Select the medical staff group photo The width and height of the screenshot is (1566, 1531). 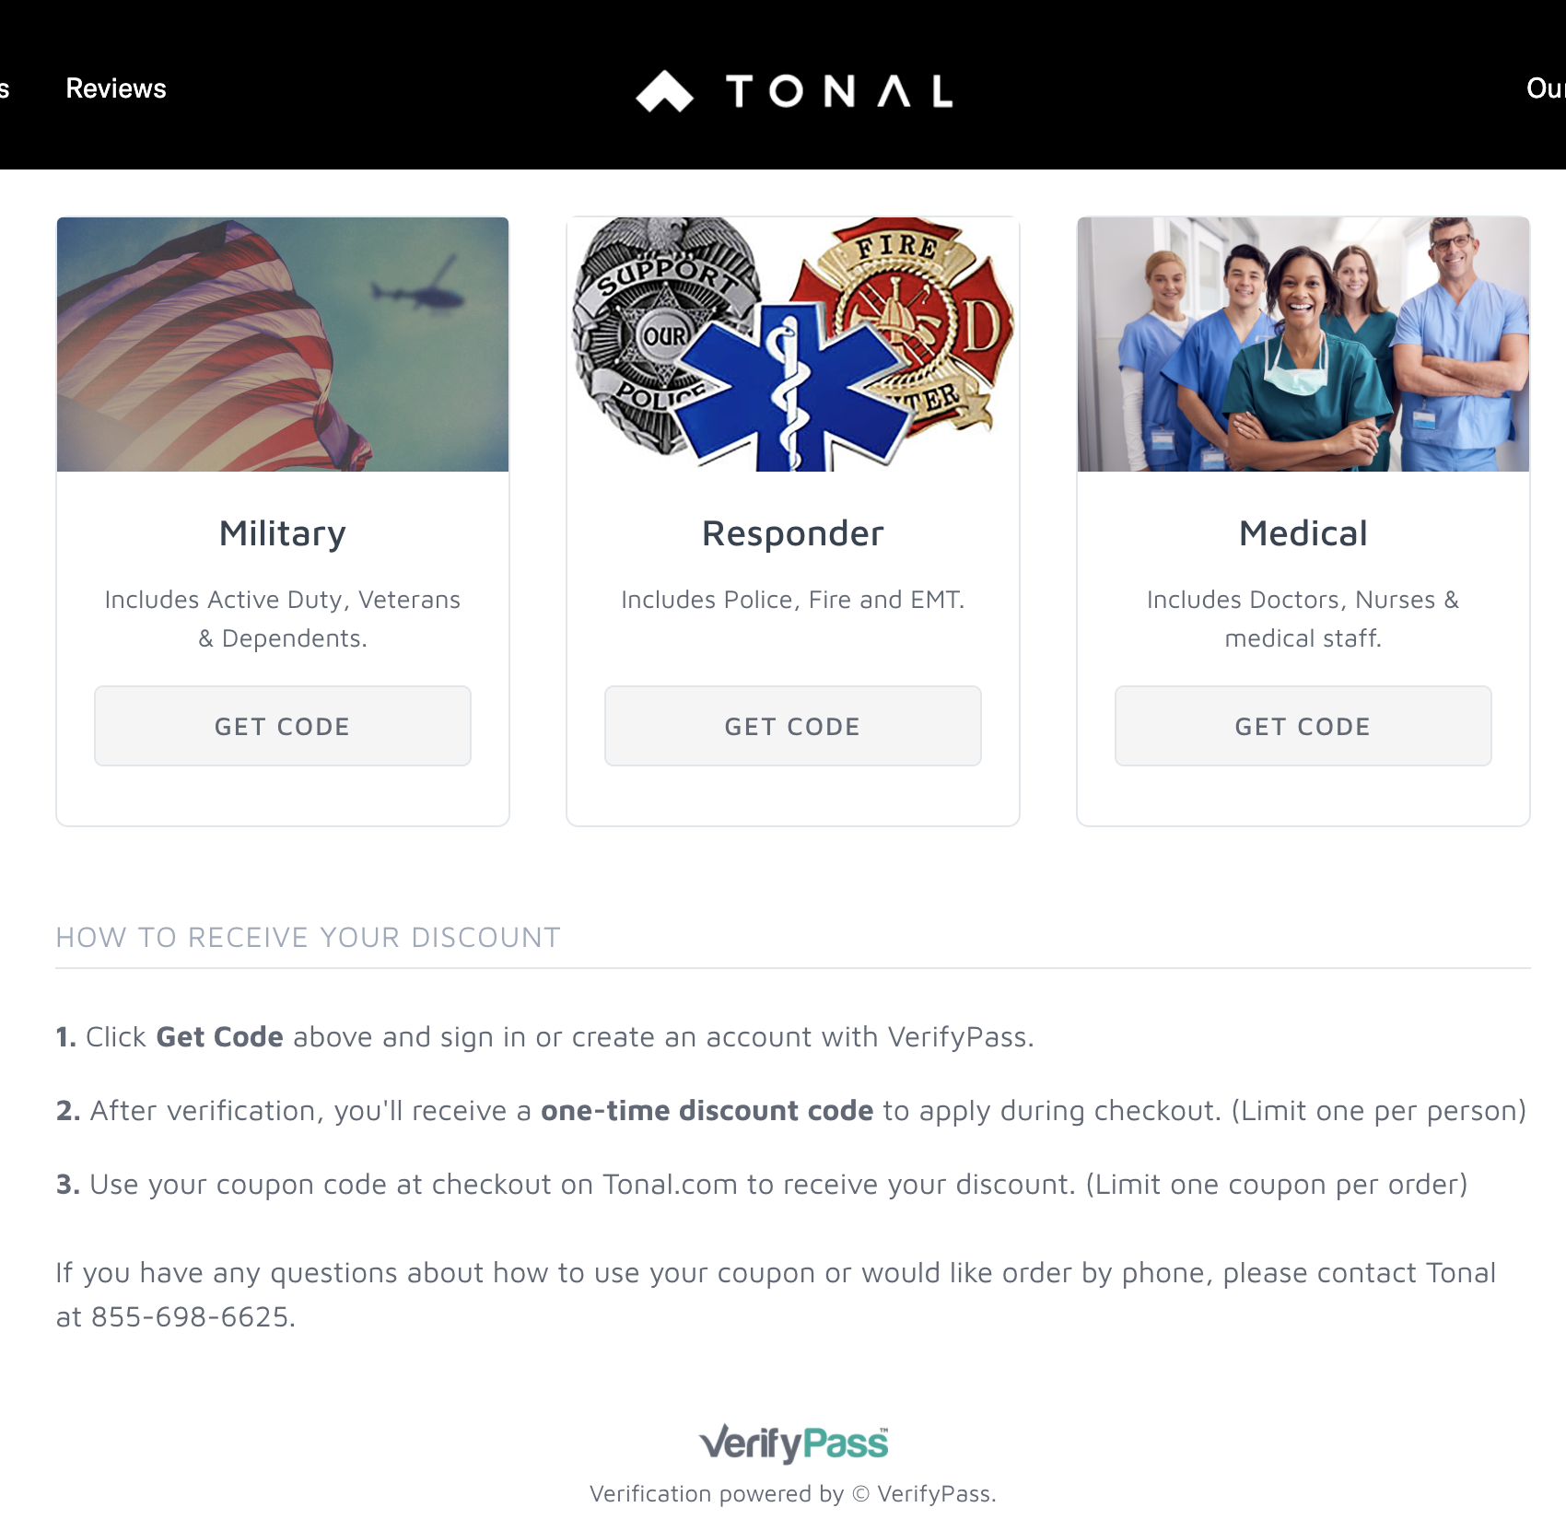[1303, 345]
